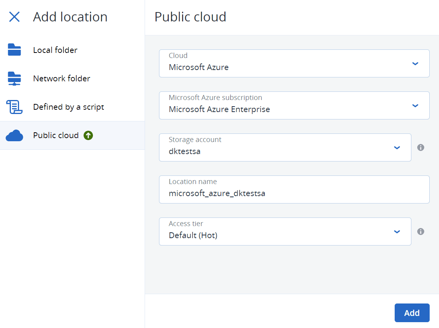Image resolution: width=439 pixels, height=328 pixels.
Task: Click the Public cloud panel header title
Action: (190, 17)
